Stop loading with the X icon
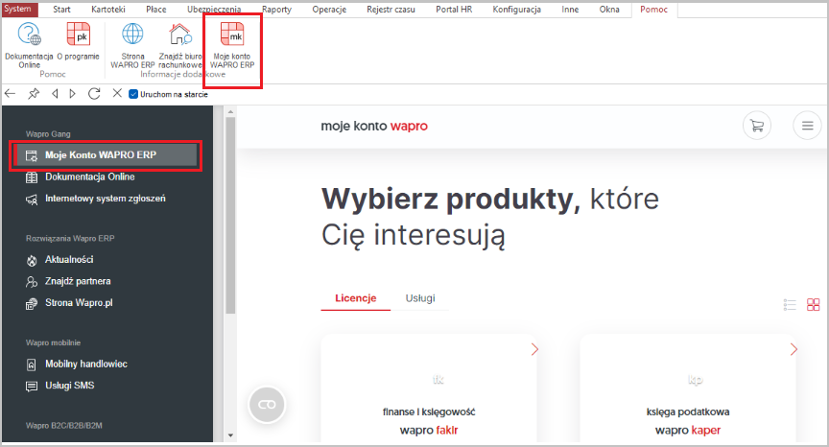Viewport: 829px width, 447px height. [x=117, y=93]
